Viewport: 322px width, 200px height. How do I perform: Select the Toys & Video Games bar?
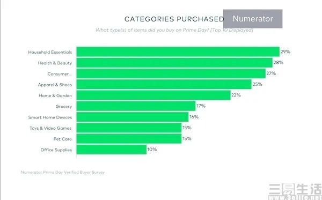(x=129, y=128)
